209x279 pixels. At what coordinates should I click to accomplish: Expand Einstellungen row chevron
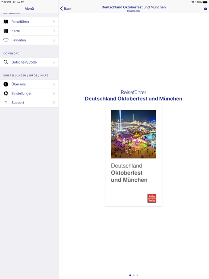[54, 93]
